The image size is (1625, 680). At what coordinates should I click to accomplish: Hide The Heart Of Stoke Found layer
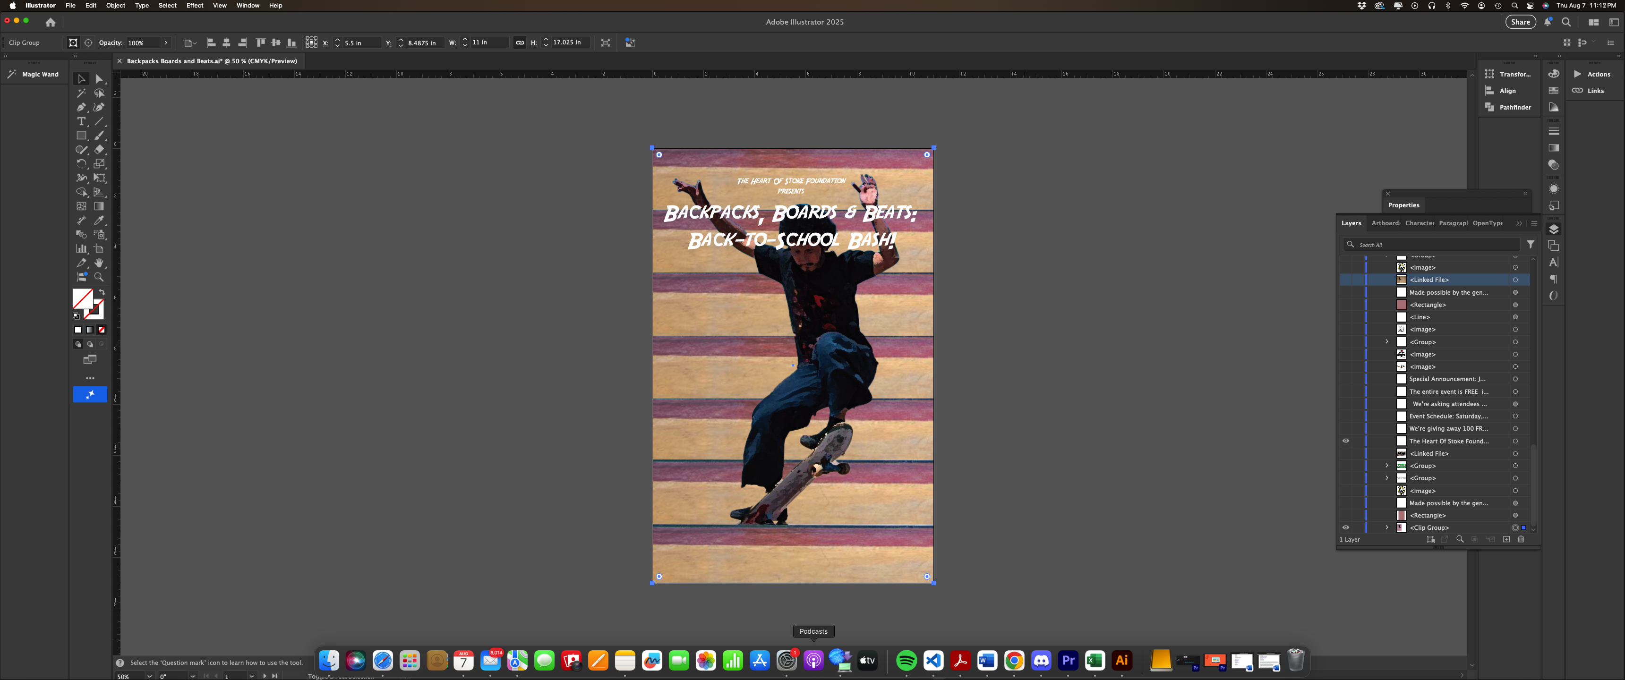pyautogui.click(x=1345, y=441)
